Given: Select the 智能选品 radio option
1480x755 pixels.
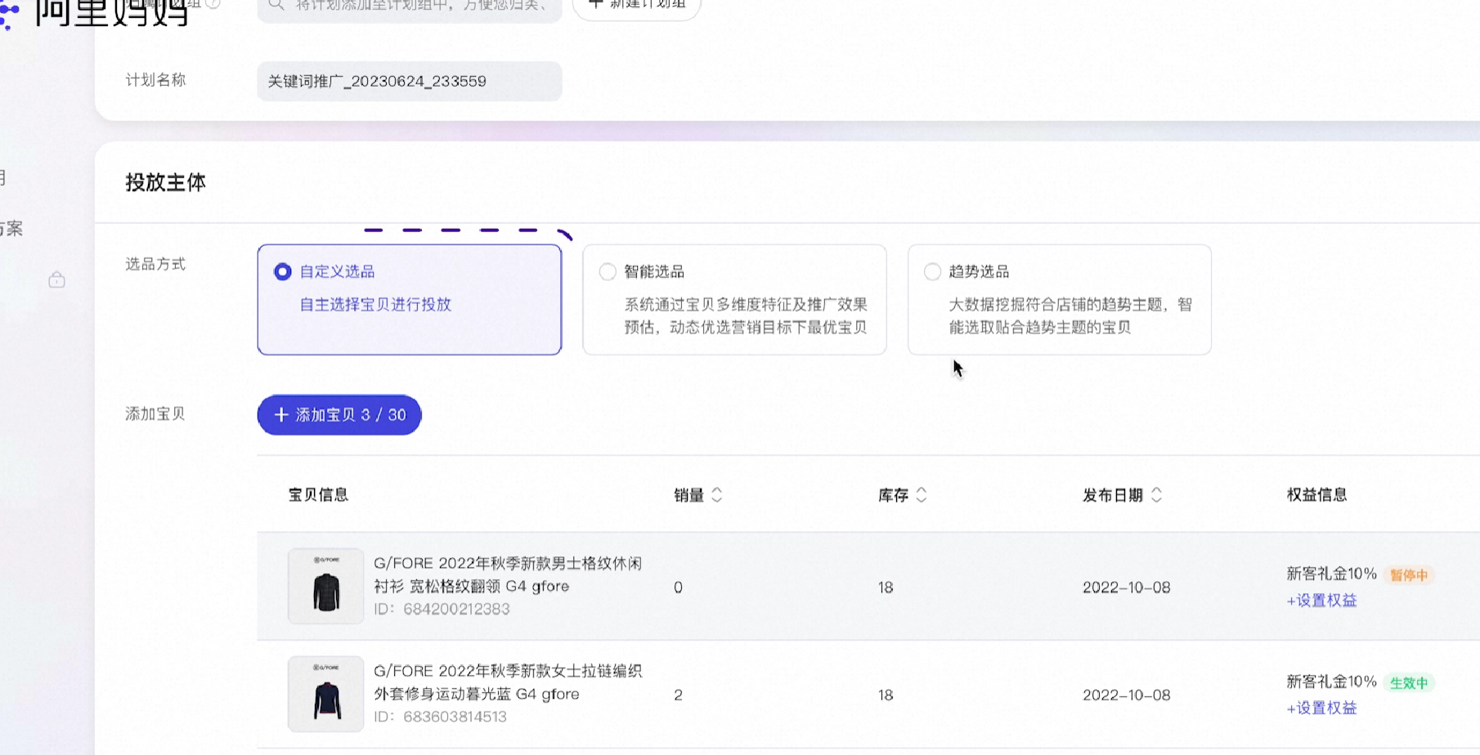Looking at the screenshot, I should pyautogui.click(x=608, y=271).
